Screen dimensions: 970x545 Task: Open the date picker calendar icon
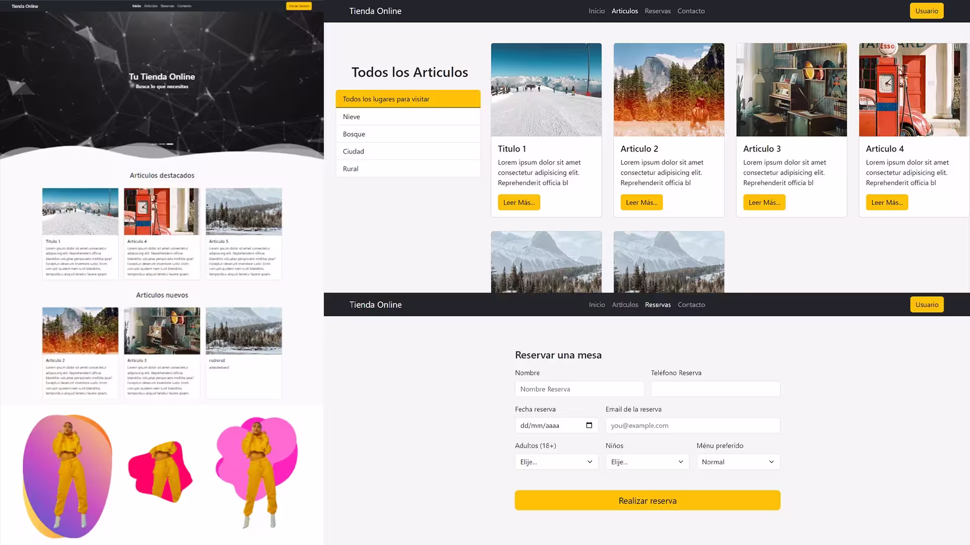pyautogui.click(x=589, y=425)
